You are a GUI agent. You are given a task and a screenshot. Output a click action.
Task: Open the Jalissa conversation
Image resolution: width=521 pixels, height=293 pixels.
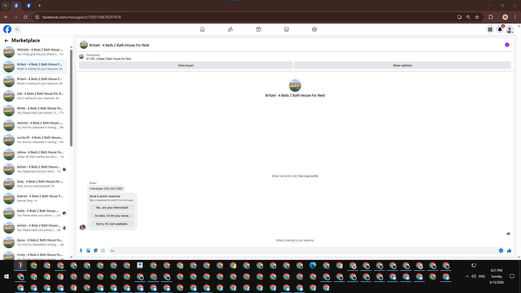pos(35,155)
